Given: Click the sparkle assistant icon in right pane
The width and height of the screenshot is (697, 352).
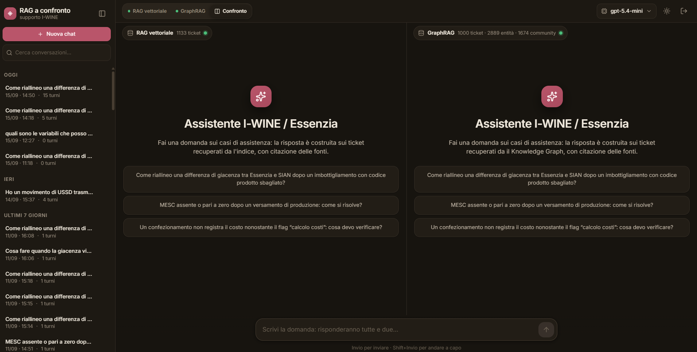Looking at the screenshot, I should 552,96.
